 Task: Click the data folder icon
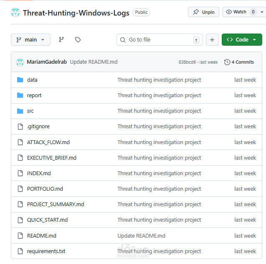click(x=20, y=80)
